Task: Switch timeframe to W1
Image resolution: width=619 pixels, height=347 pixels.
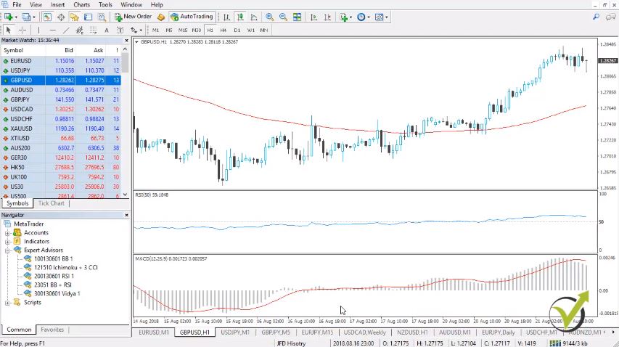Action: 250,30
